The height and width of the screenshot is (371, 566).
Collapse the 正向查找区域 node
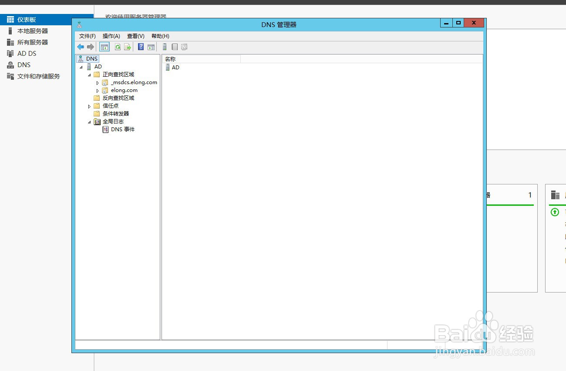pyautogui.click(x=89, y=75)
